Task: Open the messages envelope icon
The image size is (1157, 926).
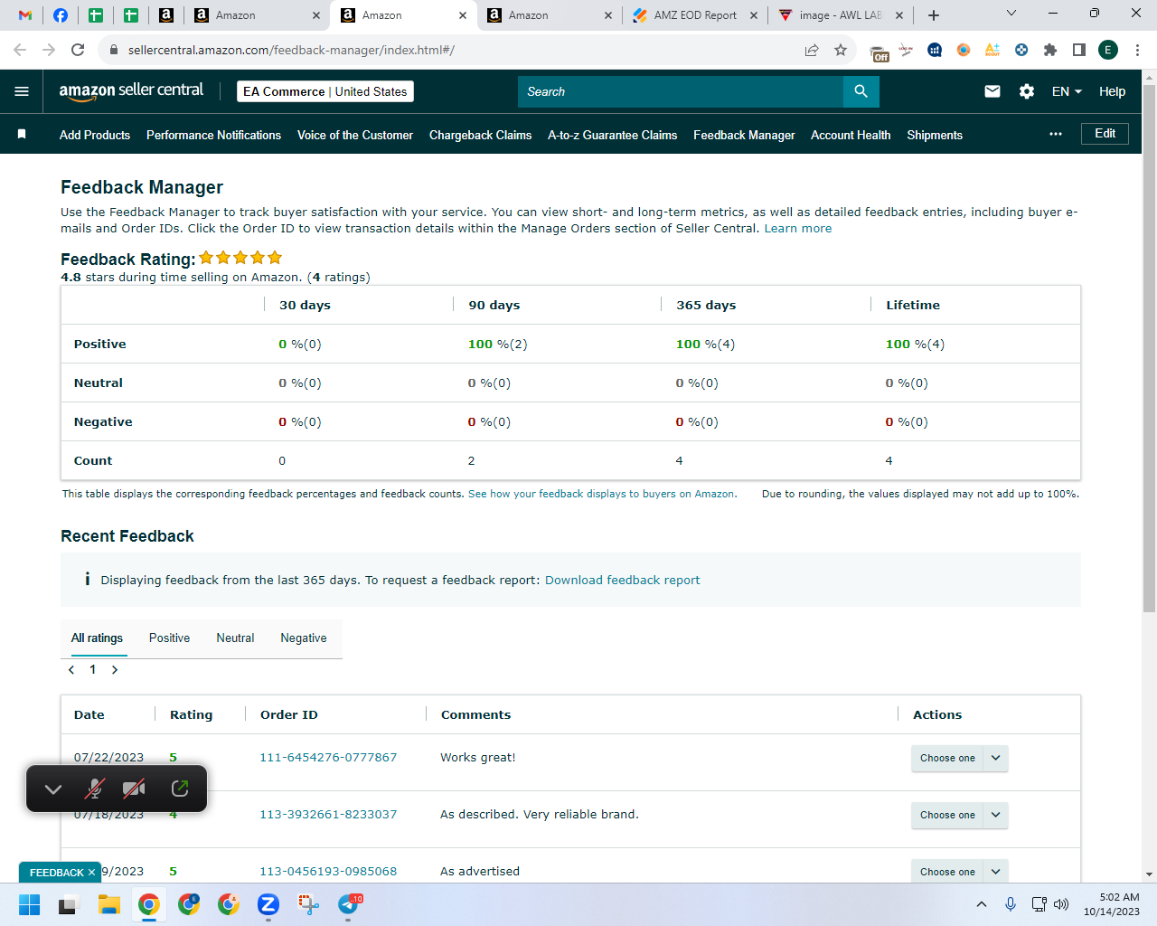Action: [992, 91]
